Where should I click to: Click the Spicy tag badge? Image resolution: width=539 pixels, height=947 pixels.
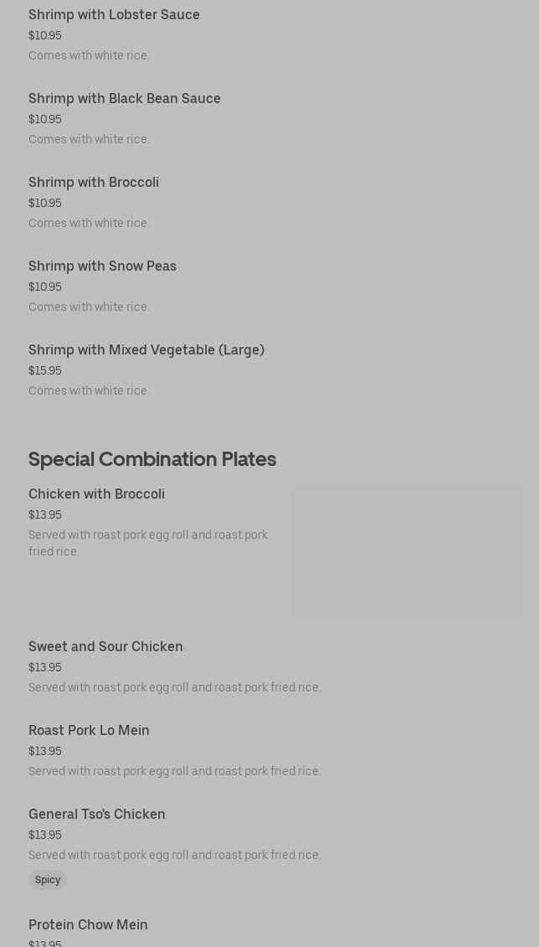click(x=48, y=880)
